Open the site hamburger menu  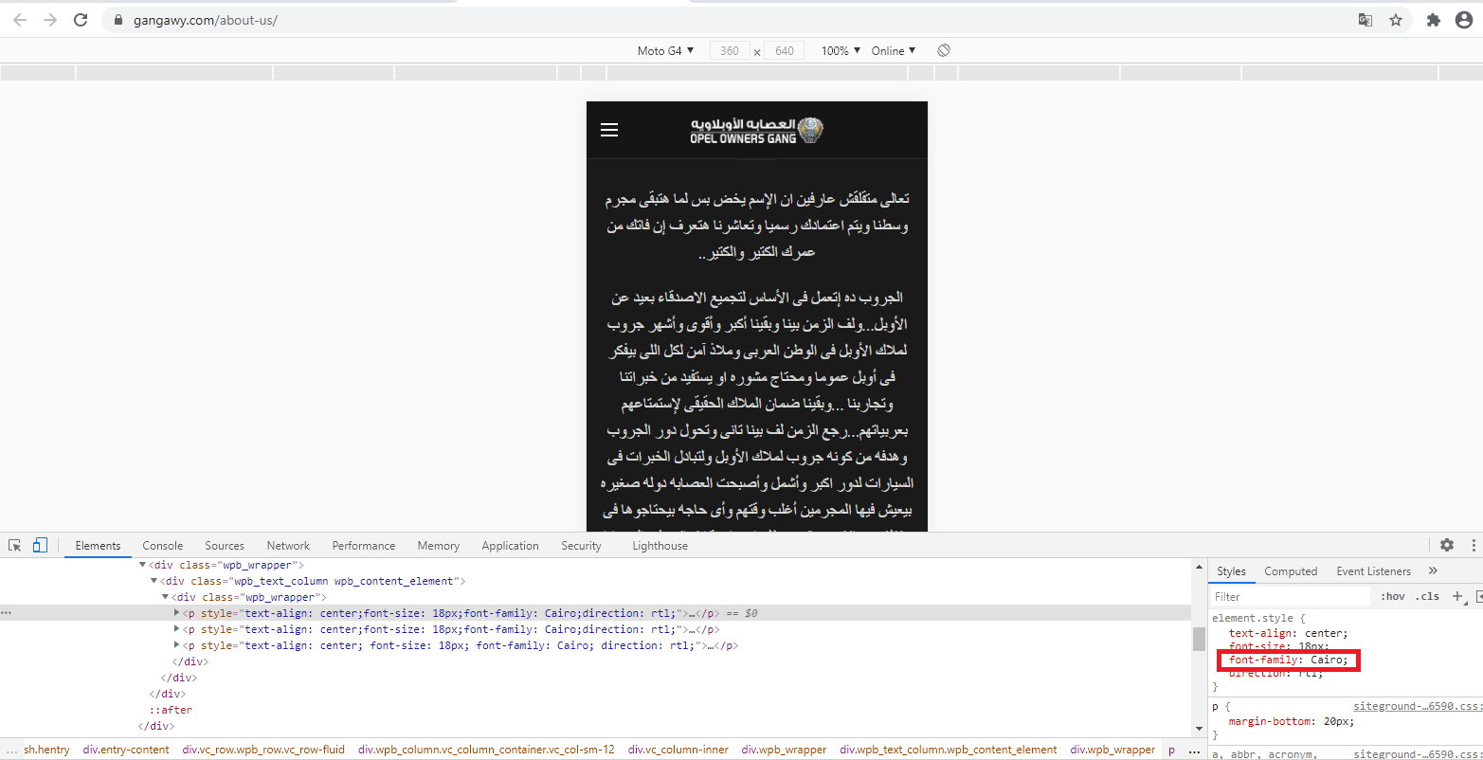click(609, 130)
